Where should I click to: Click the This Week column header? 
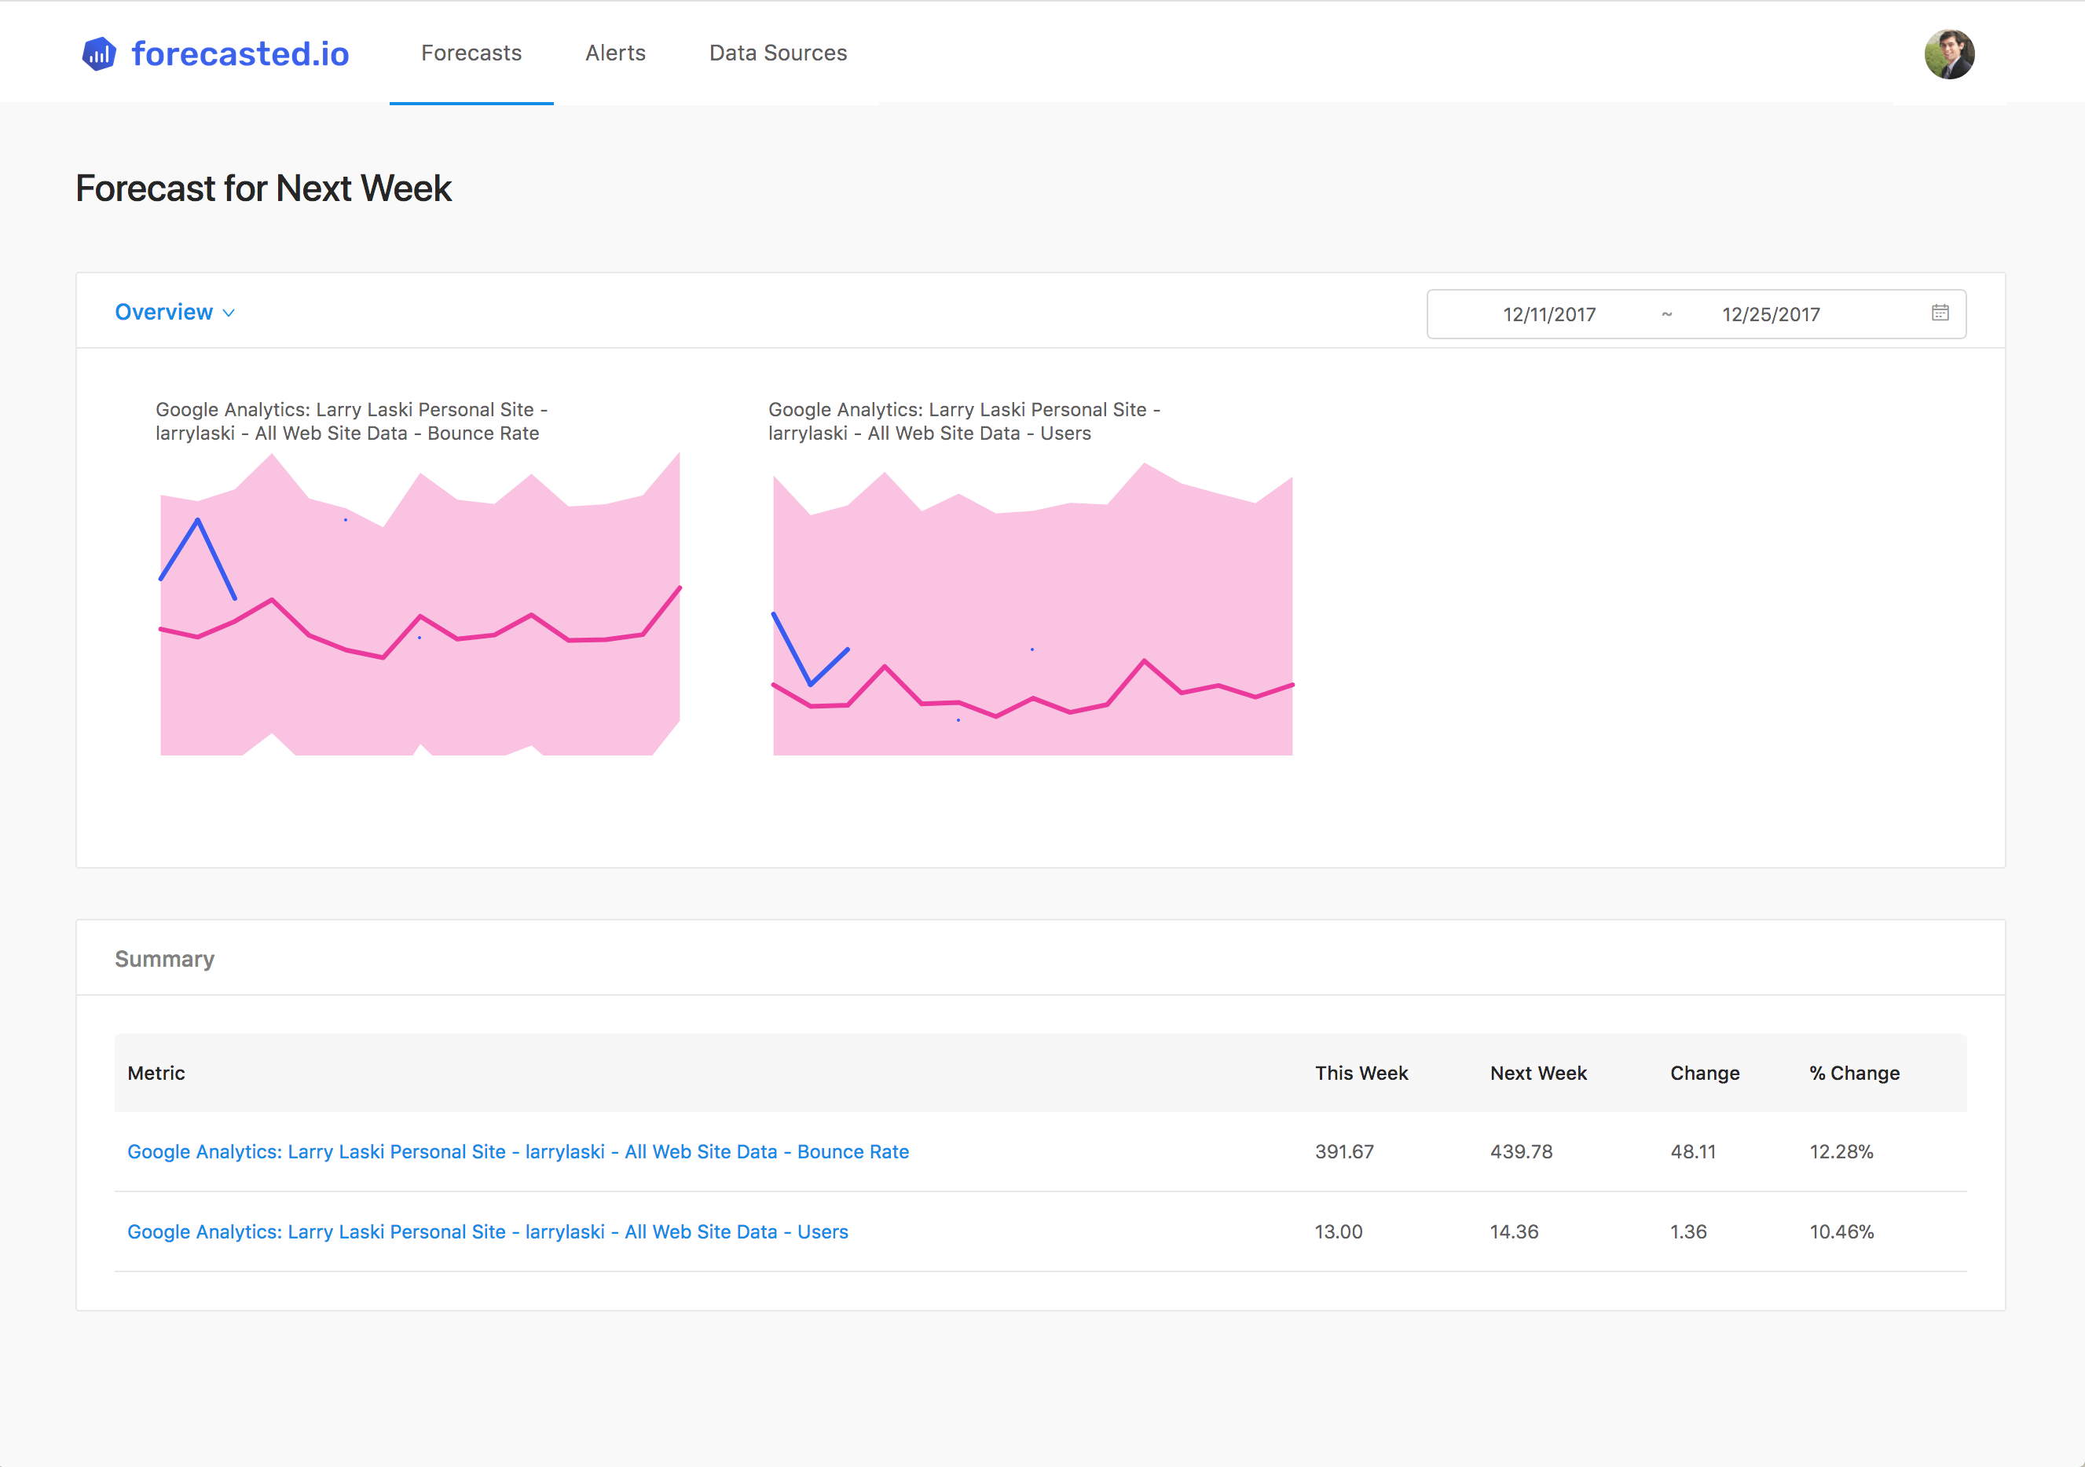1361,1073
